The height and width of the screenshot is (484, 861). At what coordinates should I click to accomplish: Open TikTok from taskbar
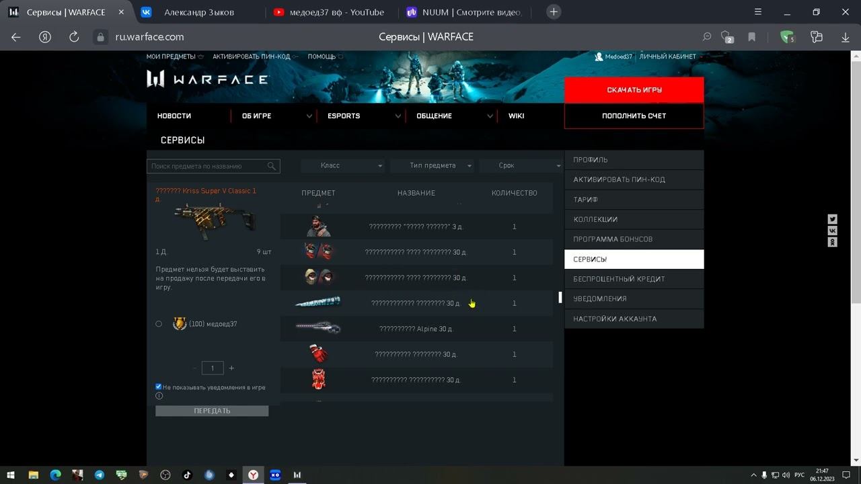point(187,475)
